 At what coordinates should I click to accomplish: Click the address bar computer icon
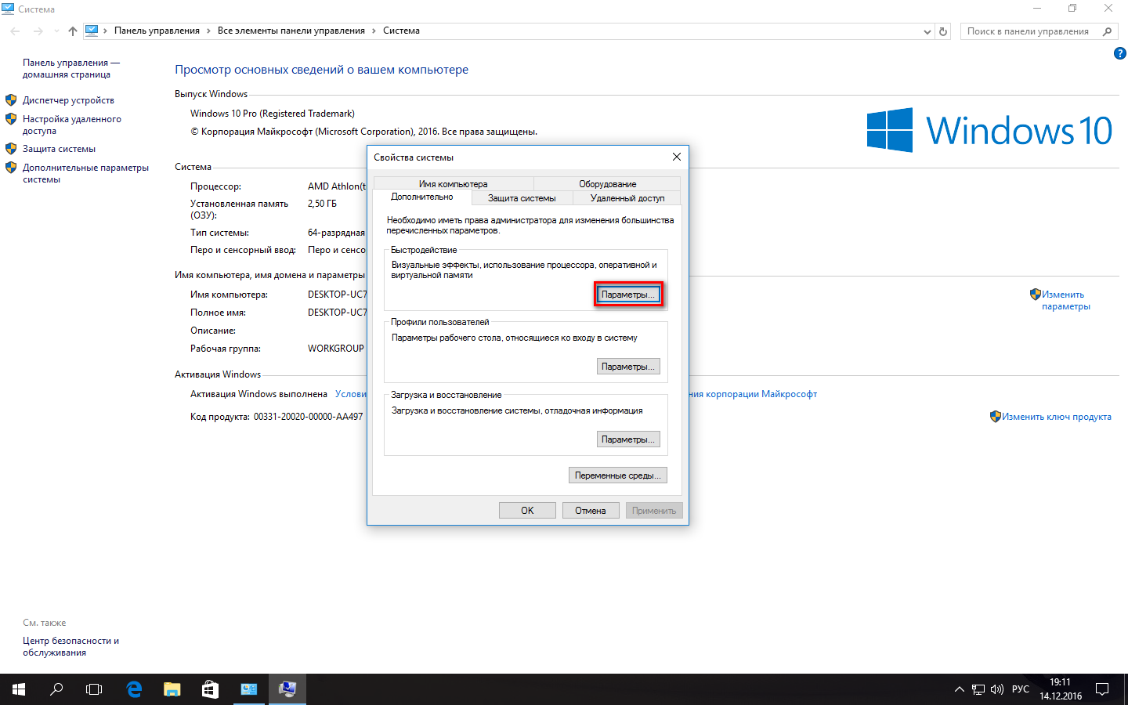click(x=92, y=31)
